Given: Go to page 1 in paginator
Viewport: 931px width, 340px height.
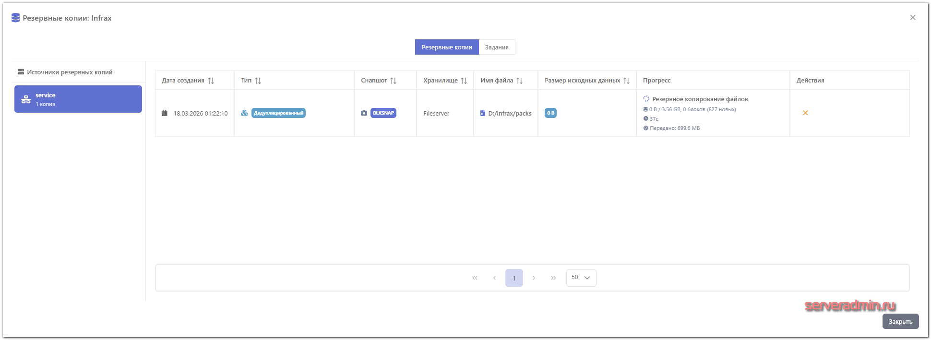Looking at the screenshot, I should (x=514, y=278).
